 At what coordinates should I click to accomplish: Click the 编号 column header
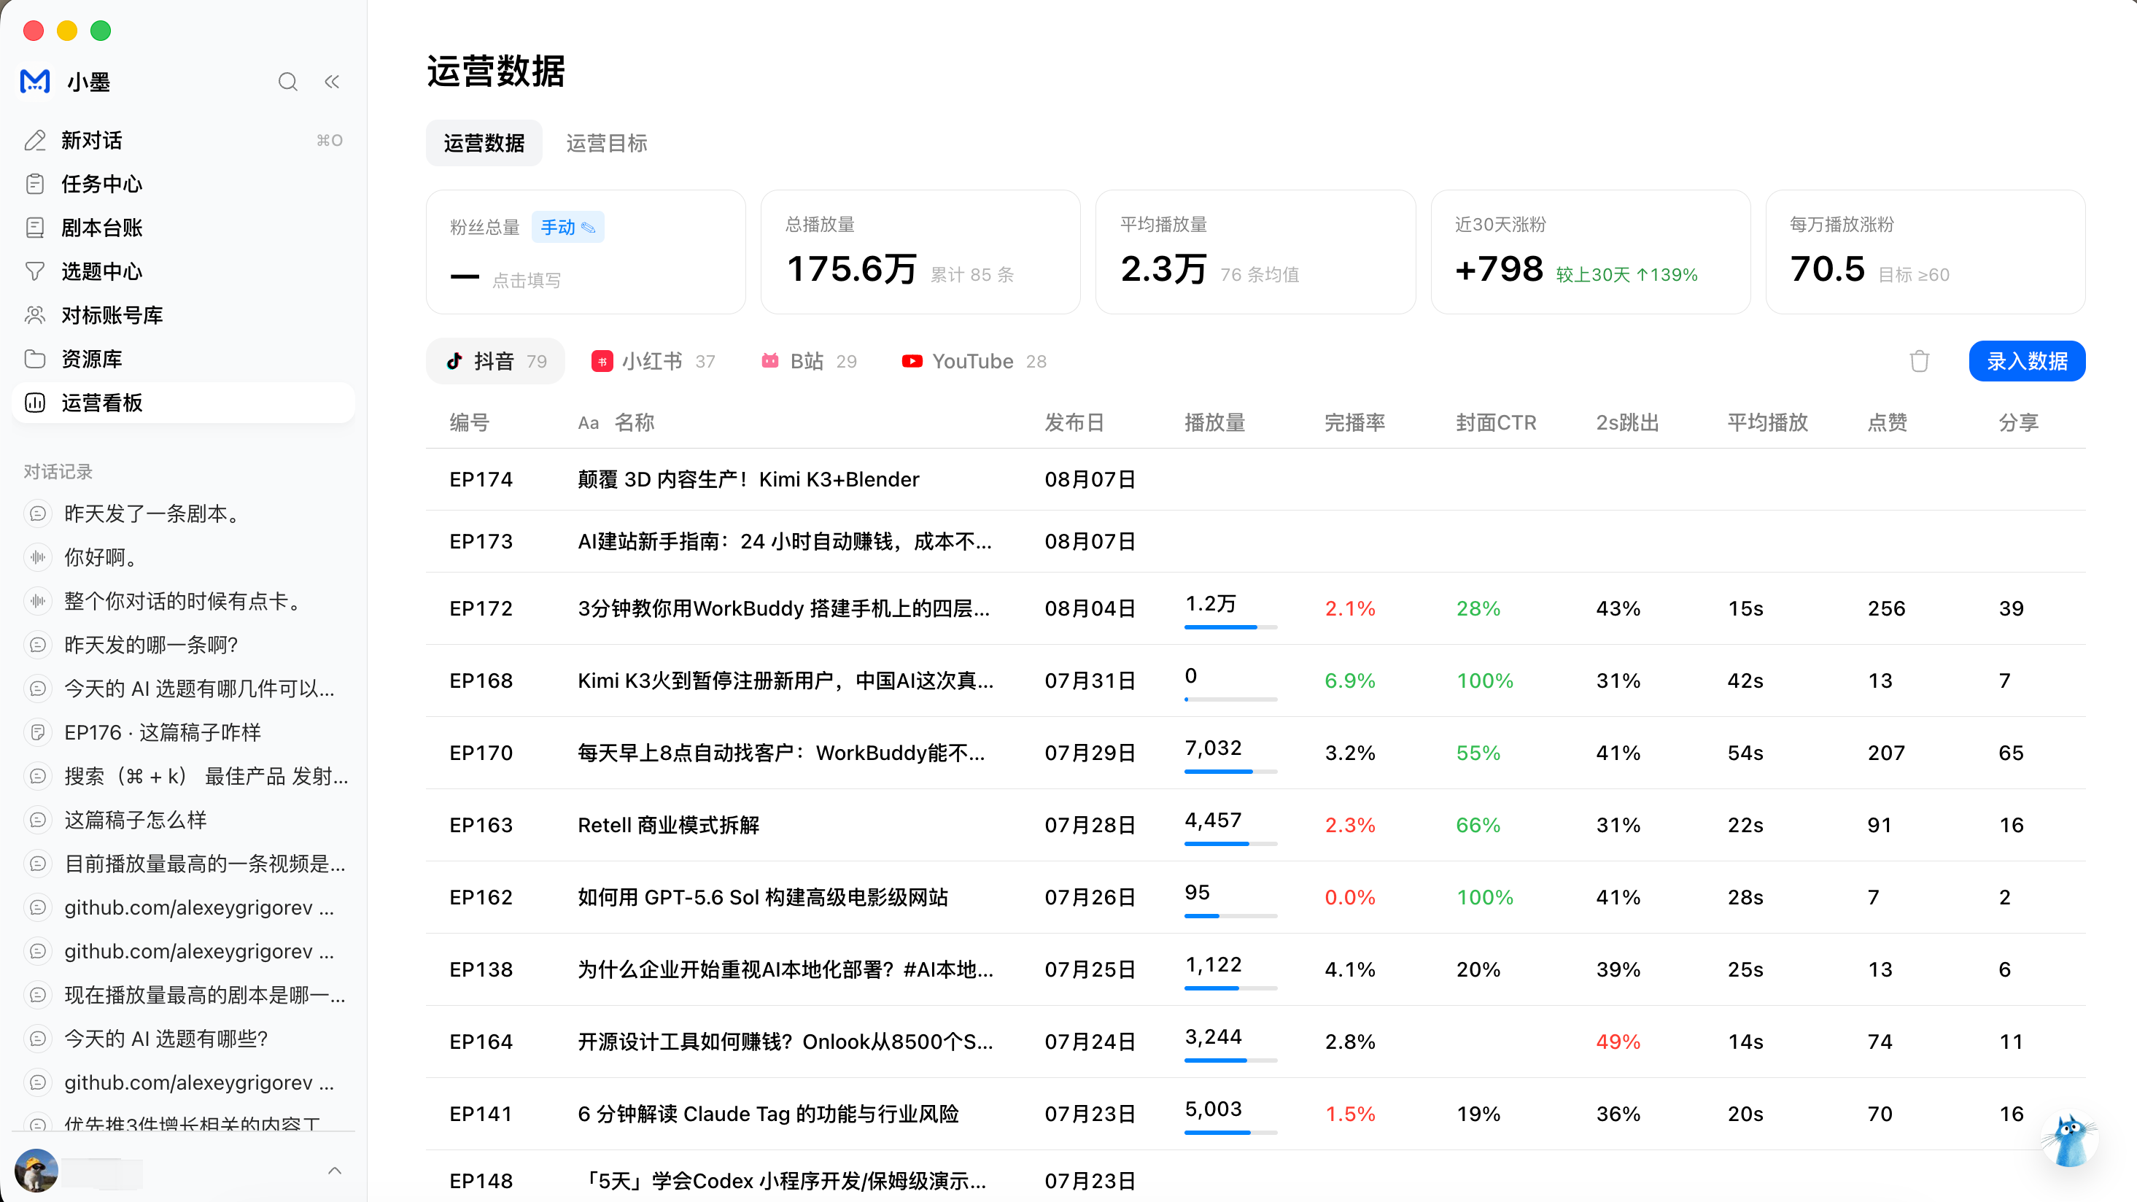tap(470, 422)
